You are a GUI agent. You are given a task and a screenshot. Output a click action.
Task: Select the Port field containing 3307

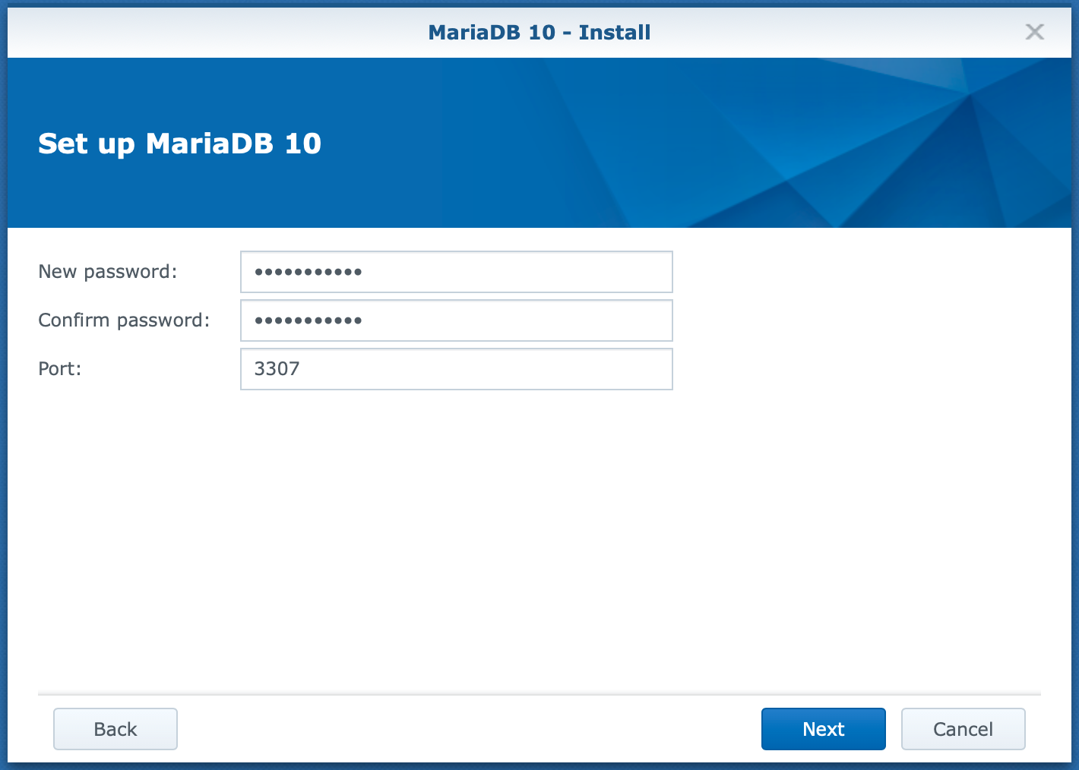(x=457, y=369)
